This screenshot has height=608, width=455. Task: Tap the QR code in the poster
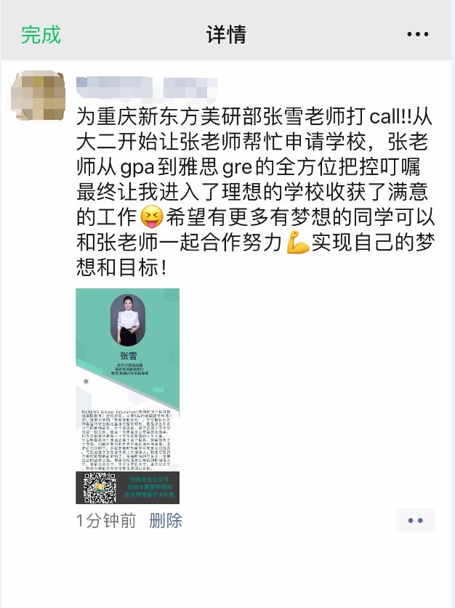tap(100, 488)
